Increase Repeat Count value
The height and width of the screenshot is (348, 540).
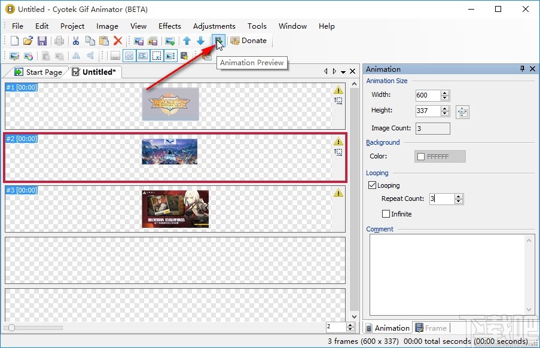pos(459,197)
